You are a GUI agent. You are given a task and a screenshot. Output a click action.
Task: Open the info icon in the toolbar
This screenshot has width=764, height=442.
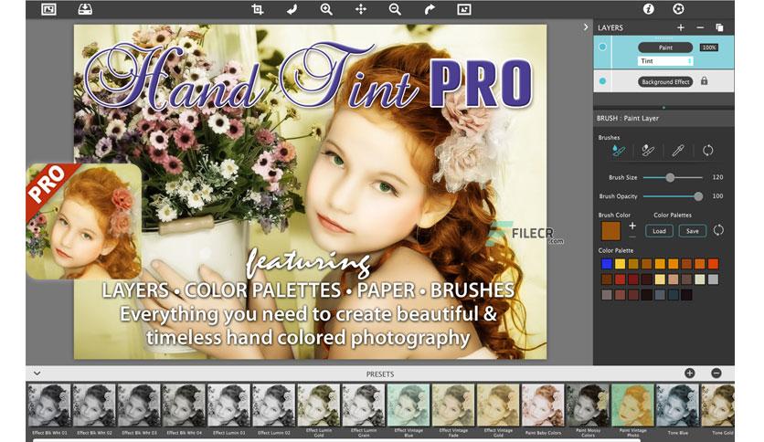point(649,9)
